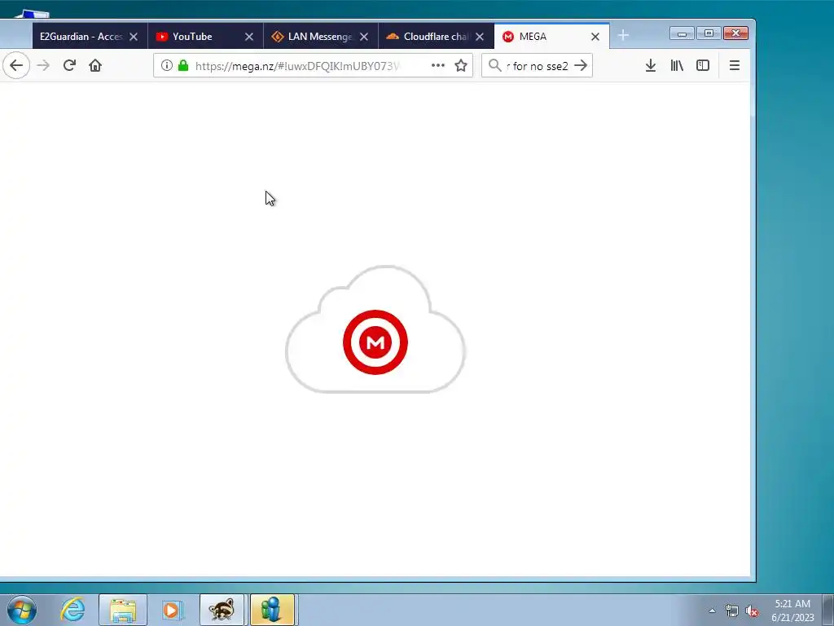The width and height of the screenshot is (834, 626).
Task: Open a new tab with plus button
Action: pos(623,36)
